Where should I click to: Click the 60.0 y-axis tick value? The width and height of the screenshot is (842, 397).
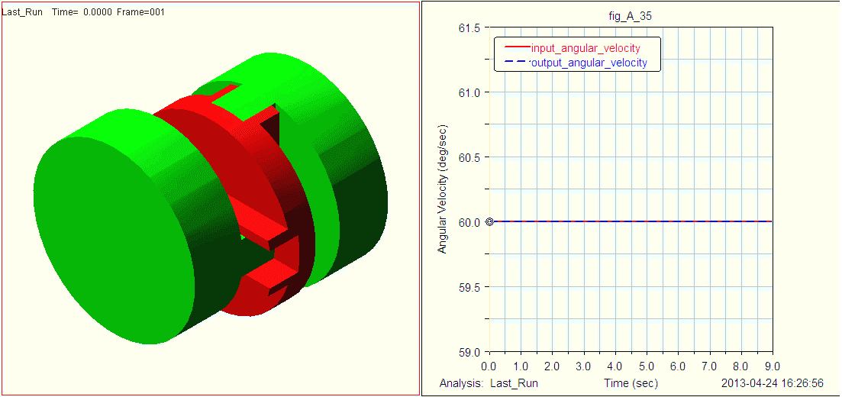pos(469,222)
